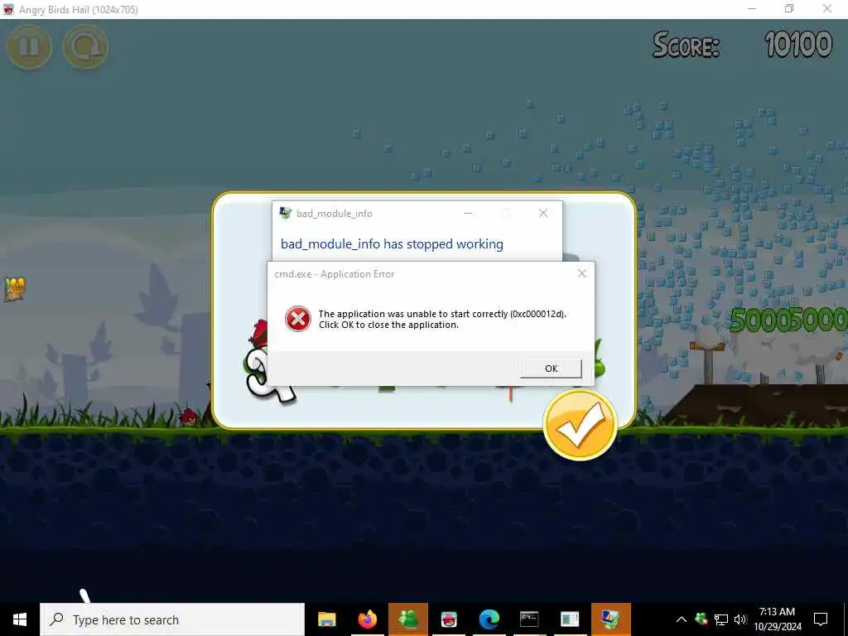Click the green tray icon with red badge
The width and height of the screenshot is (848, 636).
pyautogui.click(x=701, y=619)
